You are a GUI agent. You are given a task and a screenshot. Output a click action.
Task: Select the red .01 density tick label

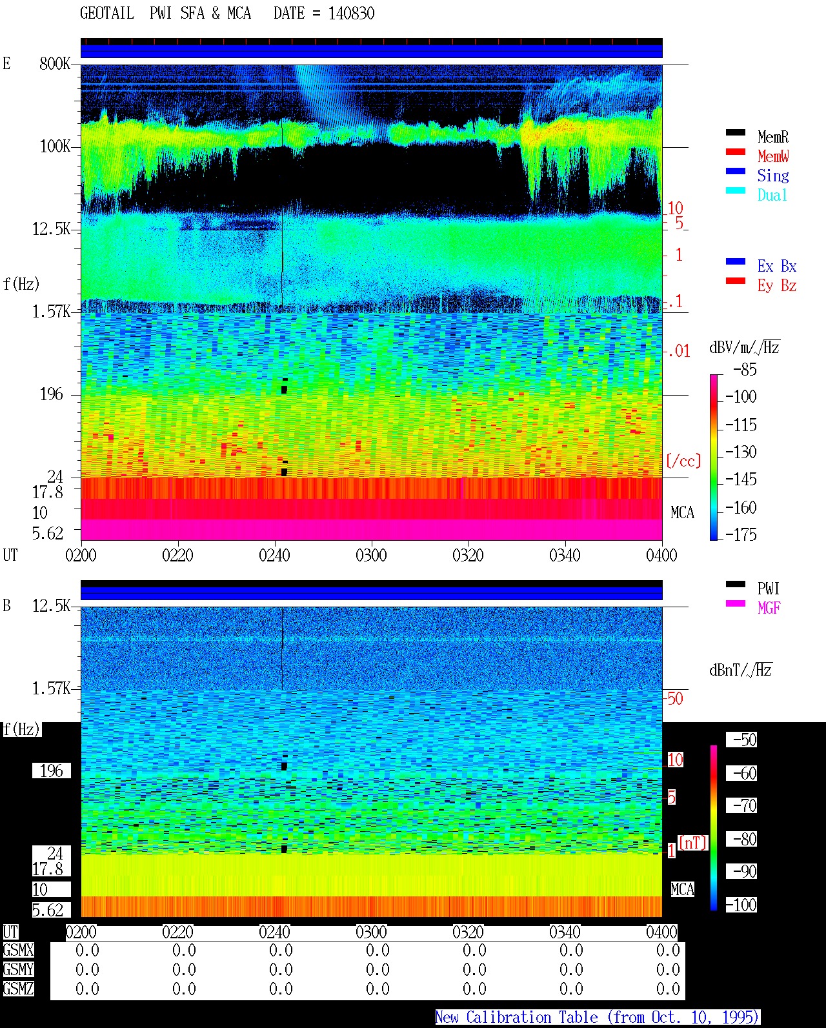[678, 352]
